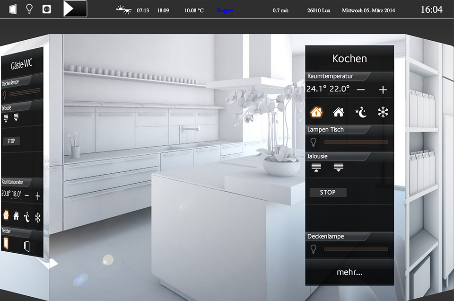Image resolution: width=454 pixels, height=301 pixels.
Task: Raise the Kochen Jalousie blind
Action: coord(316,167)
